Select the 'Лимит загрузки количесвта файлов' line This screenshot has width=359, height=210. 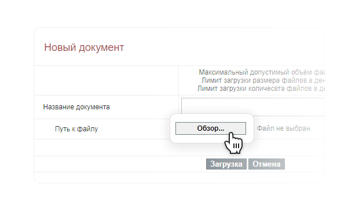pos(261,89)
